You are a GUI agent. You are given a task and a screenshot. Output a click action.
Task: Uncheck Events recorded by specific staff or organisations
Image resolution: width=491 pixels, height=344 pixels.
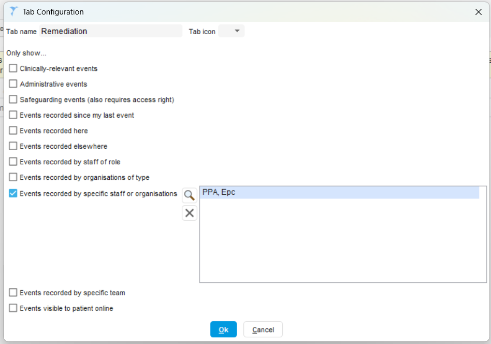13,193
